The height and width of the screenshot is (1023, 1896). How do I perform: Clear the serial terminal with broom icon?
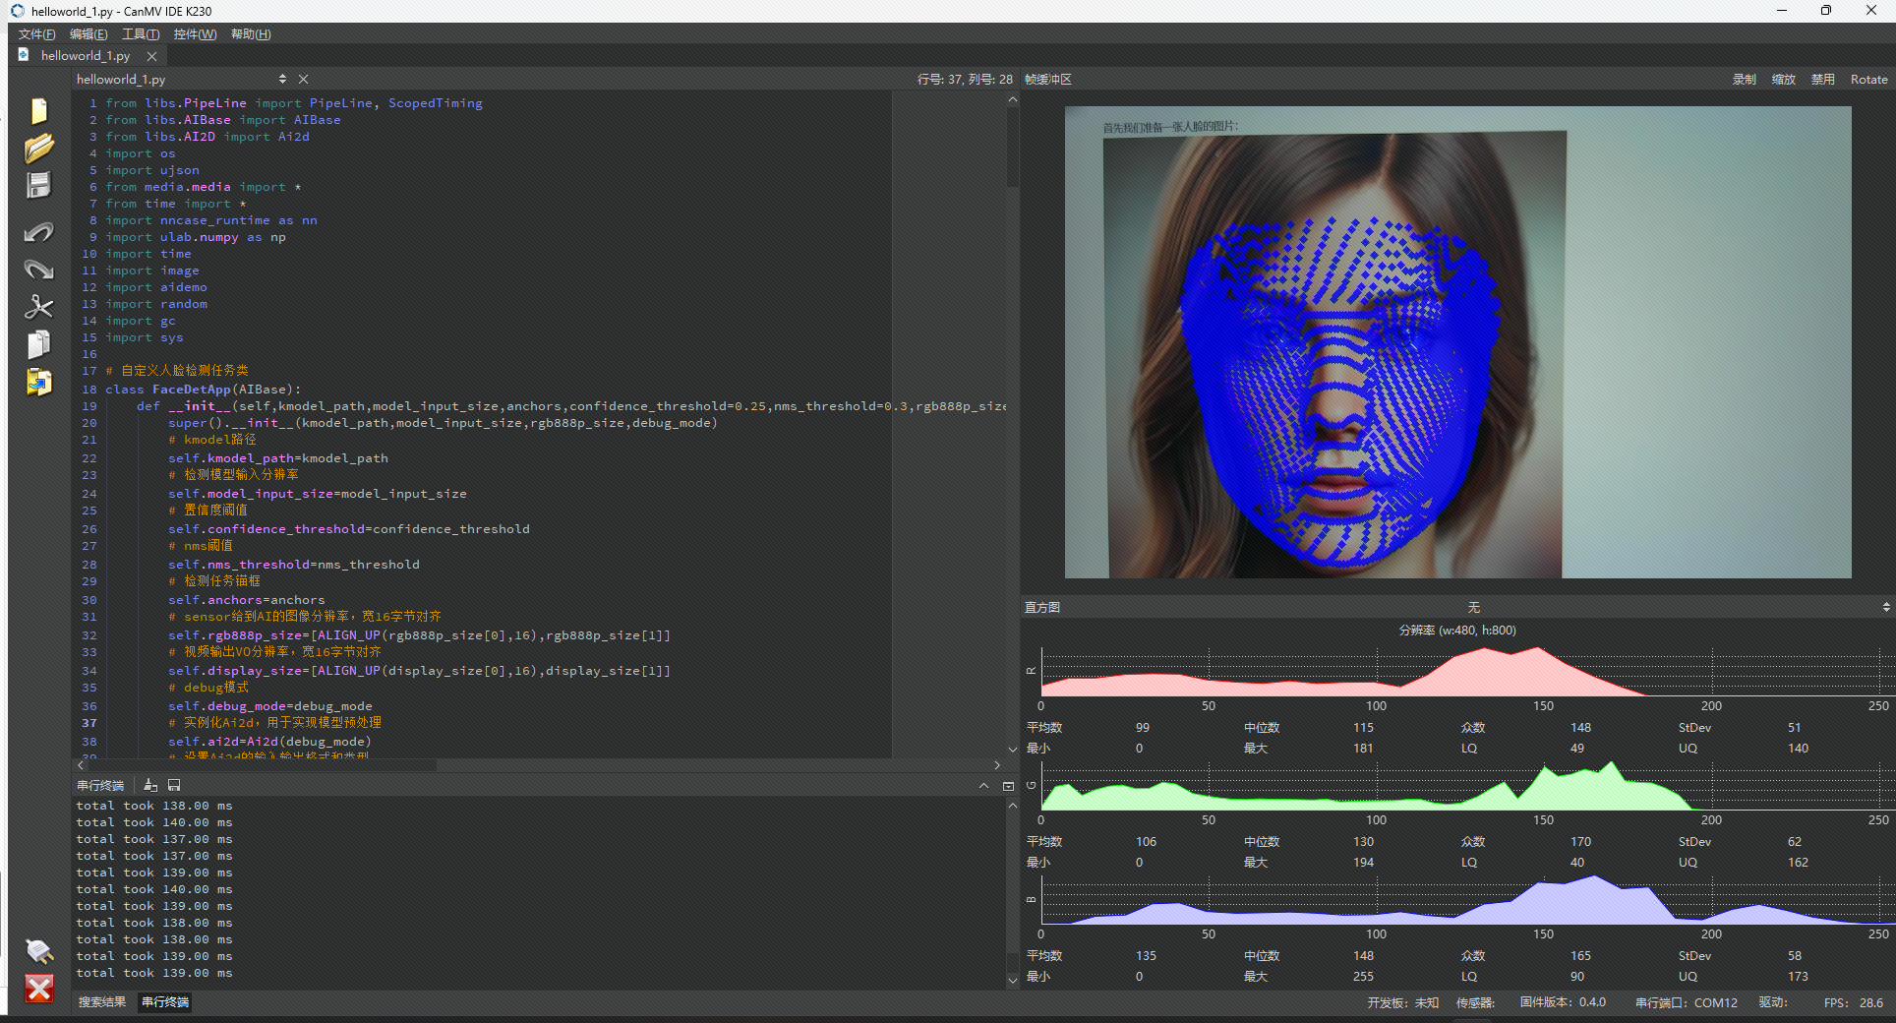150,785
